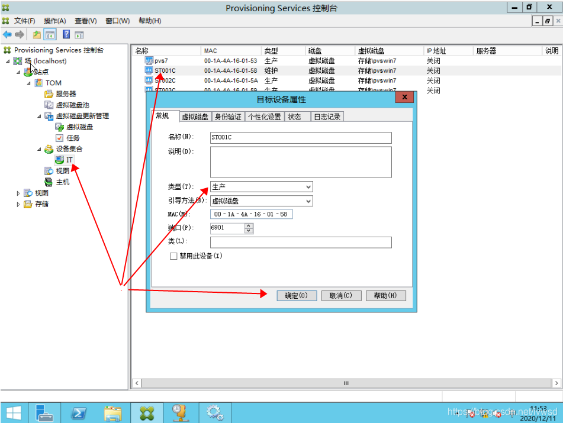Screen dimensions: 563x423
Task: Open the 引导方法 dropdown showing 虚拟磁盘
Action: pyautogui.click(x=261, y=201)
